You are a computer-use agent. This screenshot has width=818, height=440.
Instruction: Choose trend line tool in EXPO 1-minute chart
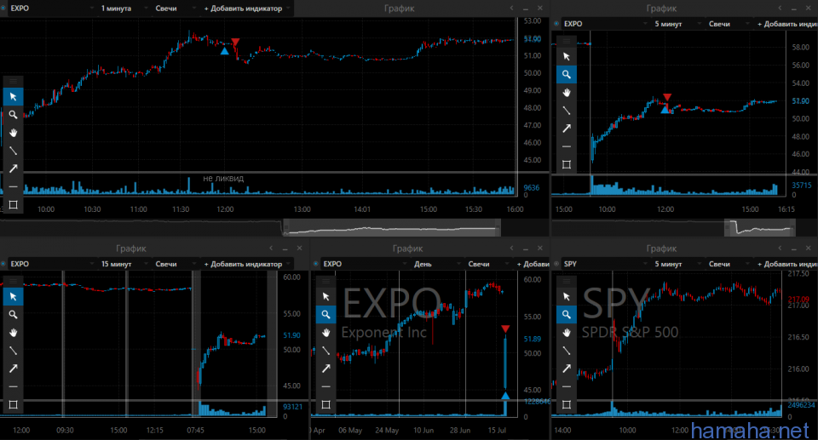[x=13, y=151]
